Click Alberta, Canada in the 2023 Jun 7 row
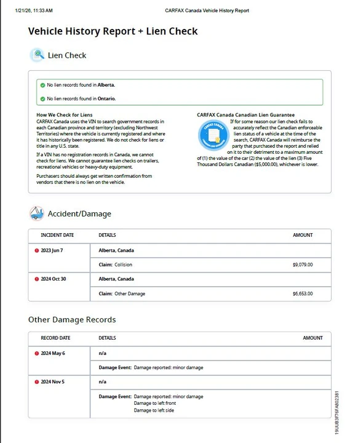358x443 pixels. 116,250
